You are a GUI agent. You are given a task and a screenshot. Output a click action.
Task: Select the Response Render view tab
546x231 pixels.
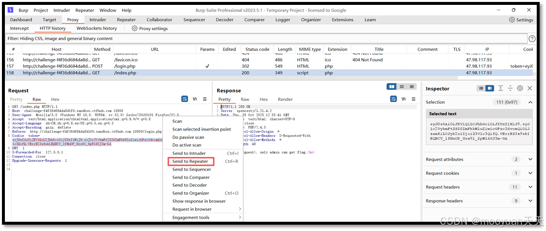285,99
